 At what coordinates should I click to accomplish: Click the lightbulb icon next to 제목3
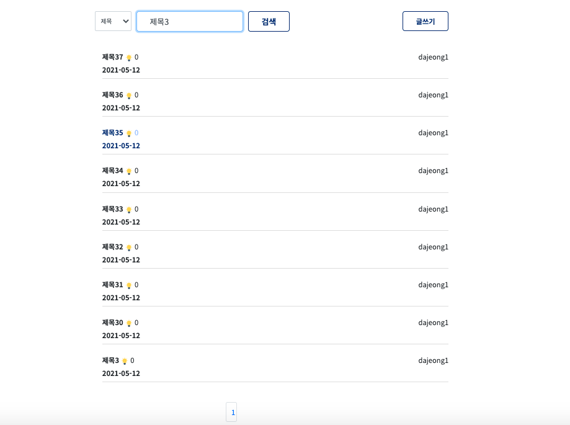click(124, 360)
